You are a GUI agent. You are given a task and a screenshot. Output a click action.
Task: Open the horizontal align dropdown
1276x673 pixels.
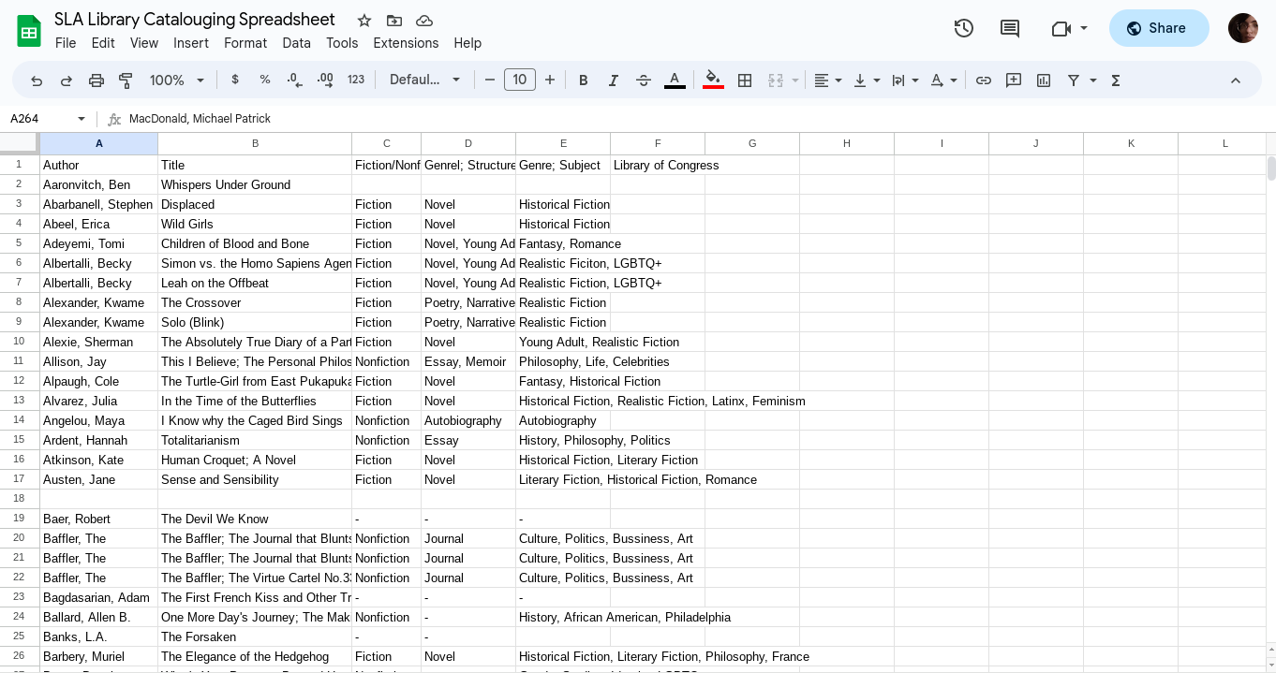click(827, 80)
